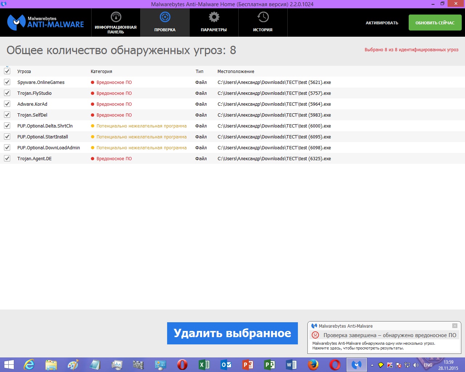
Task: Click the Нажмите здесь notification hint text
Action: coord(358,348)
